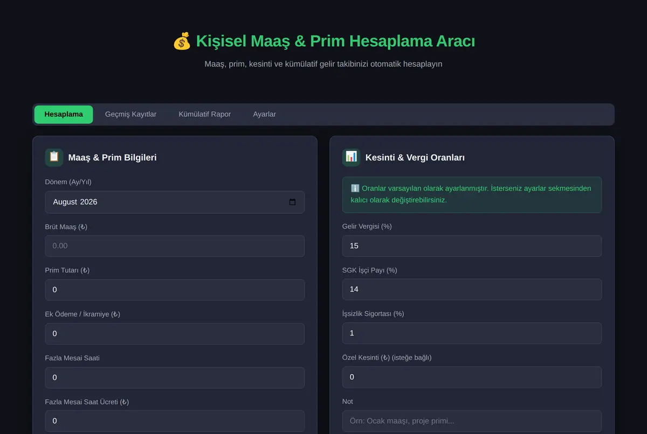
Task: Click the Gelir Vergisi (%) label
Action: point(367,226)
